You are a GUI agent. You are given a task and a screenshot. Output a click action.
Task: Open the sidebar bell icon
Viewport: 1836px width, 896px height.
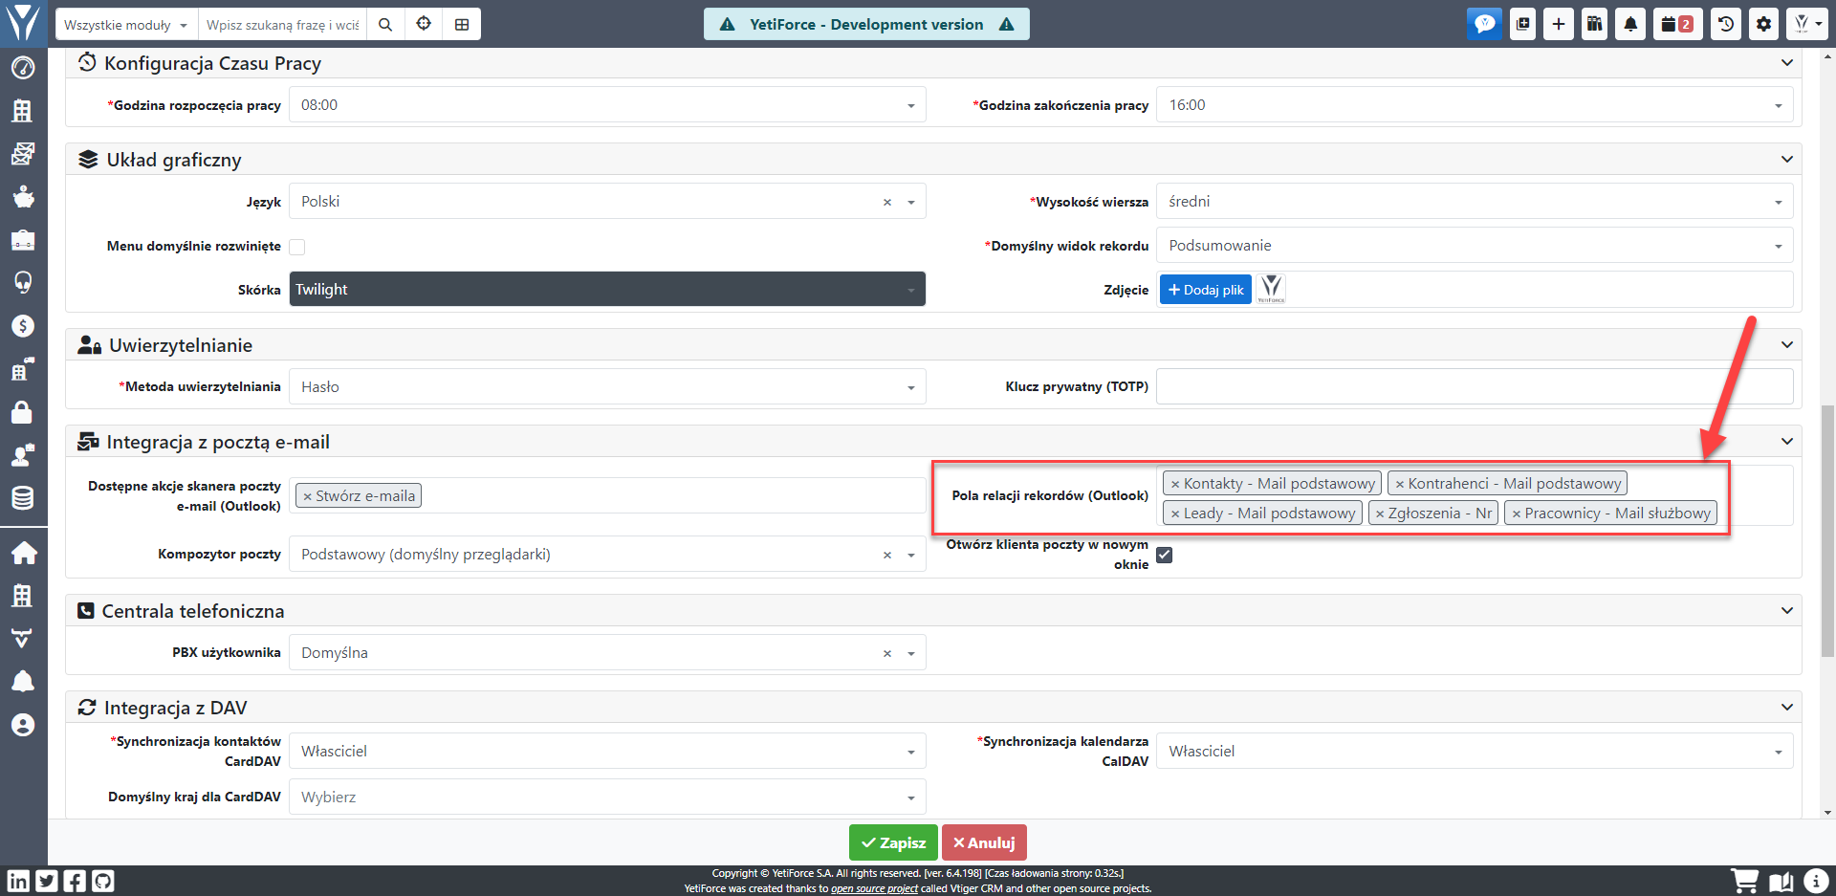tap(23, 681)
